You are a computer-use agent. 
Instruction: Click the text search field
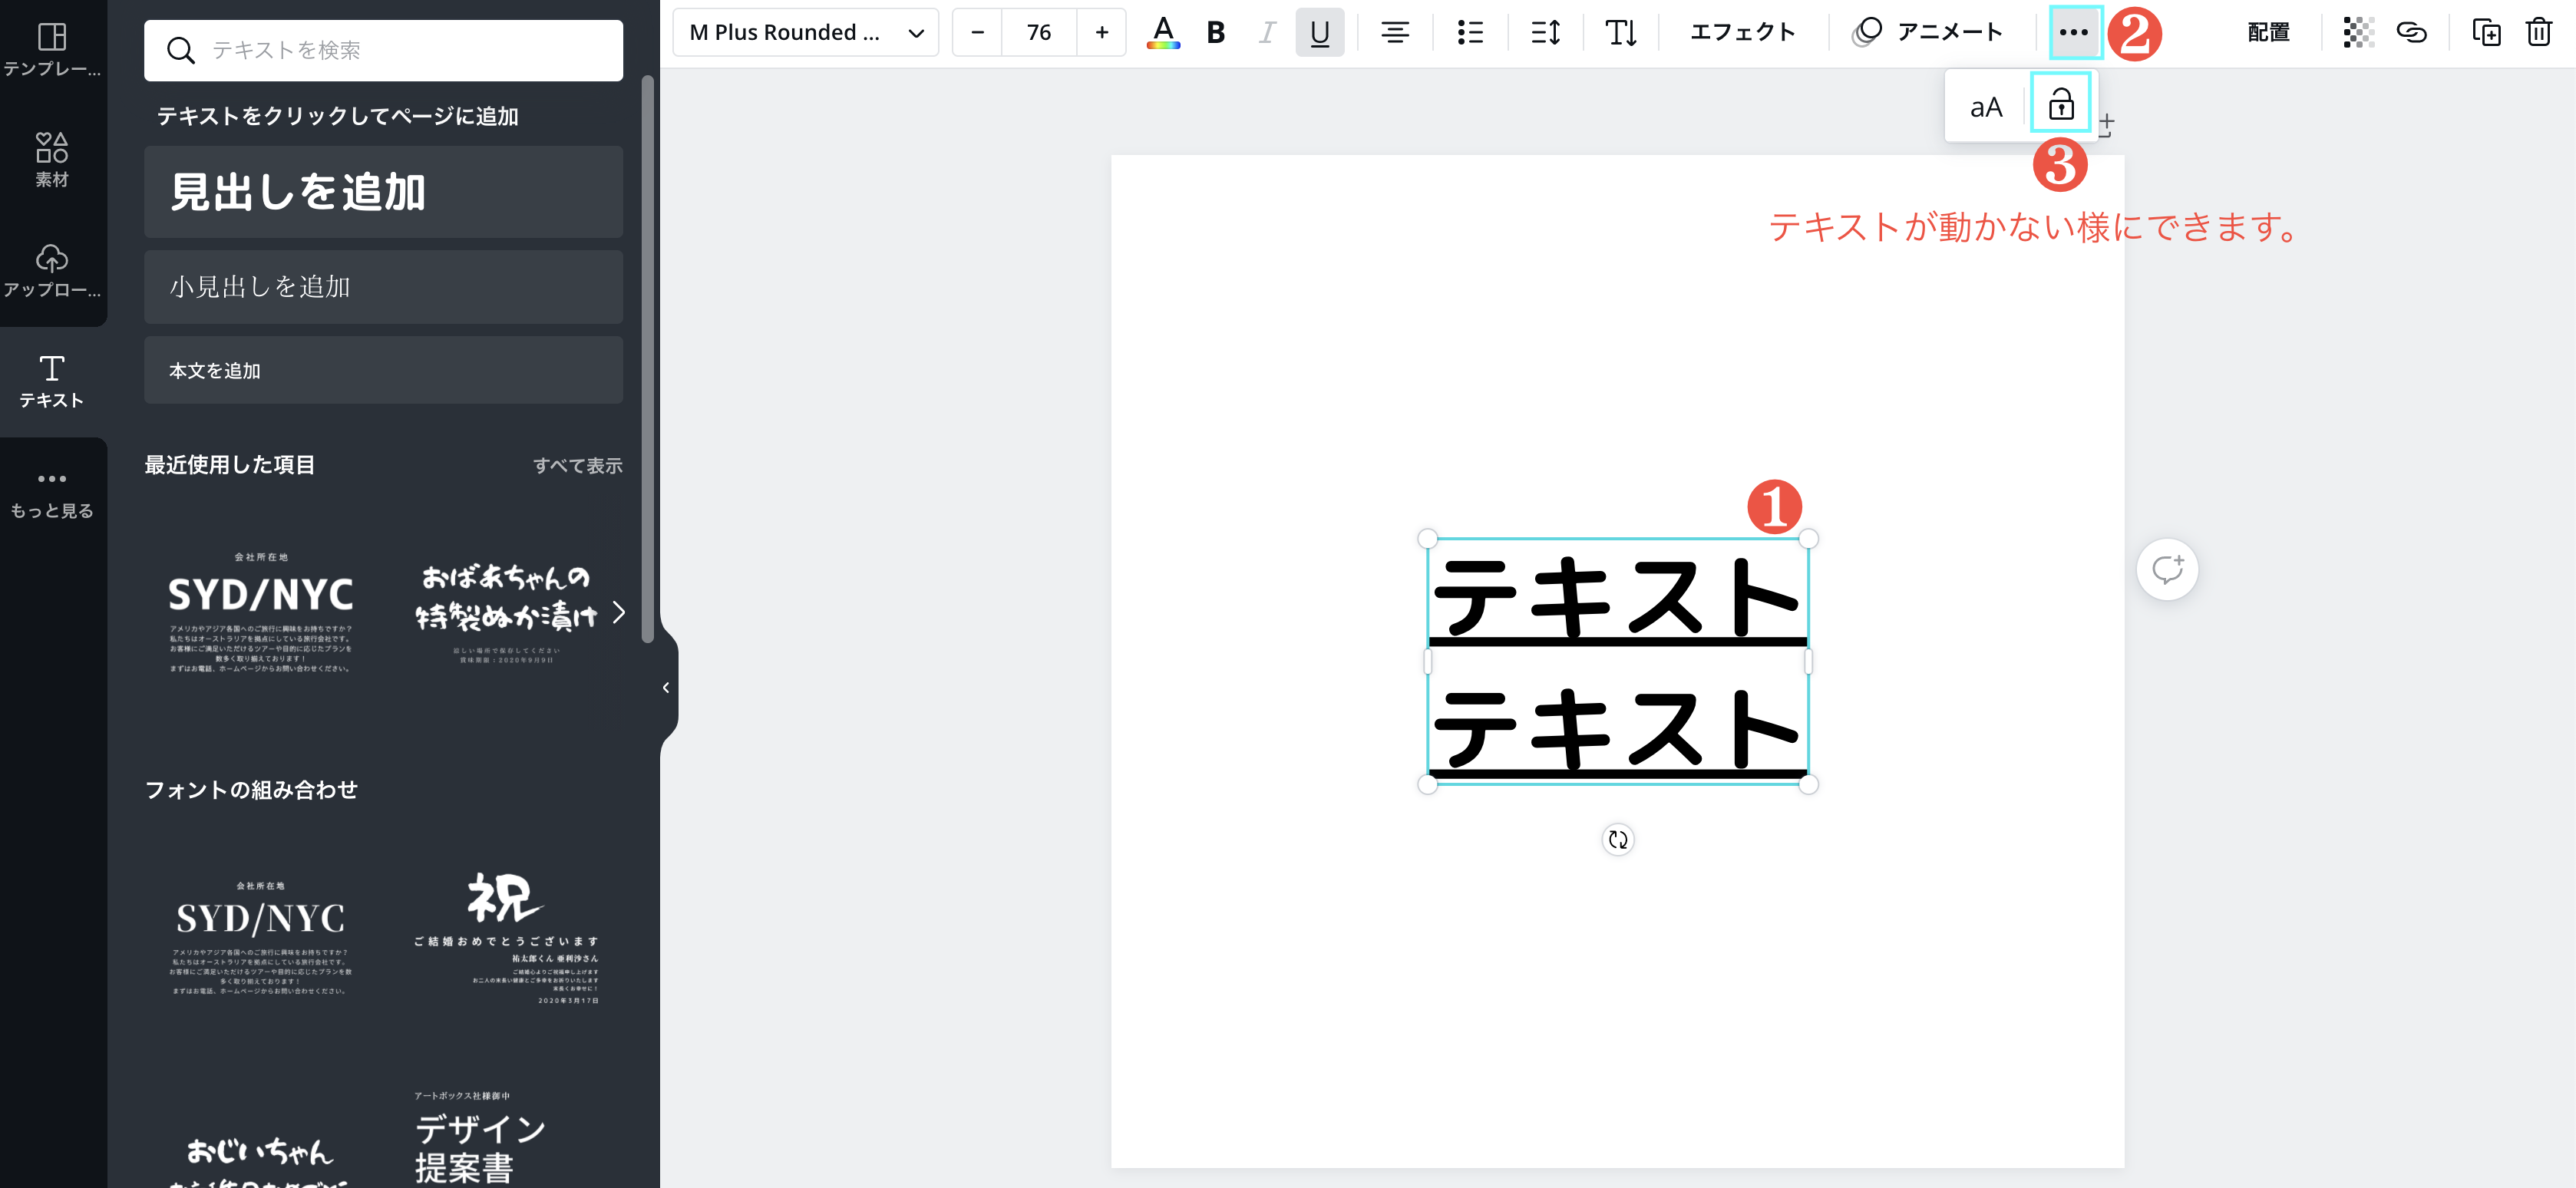[x=383, y=50]
